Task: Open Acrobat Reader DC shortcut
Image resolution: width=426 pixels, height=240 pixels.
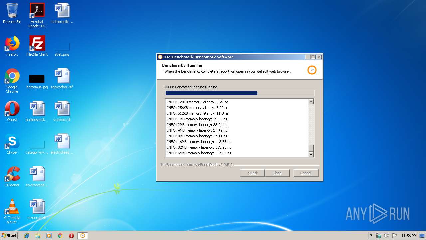Action: click(37, 15)
